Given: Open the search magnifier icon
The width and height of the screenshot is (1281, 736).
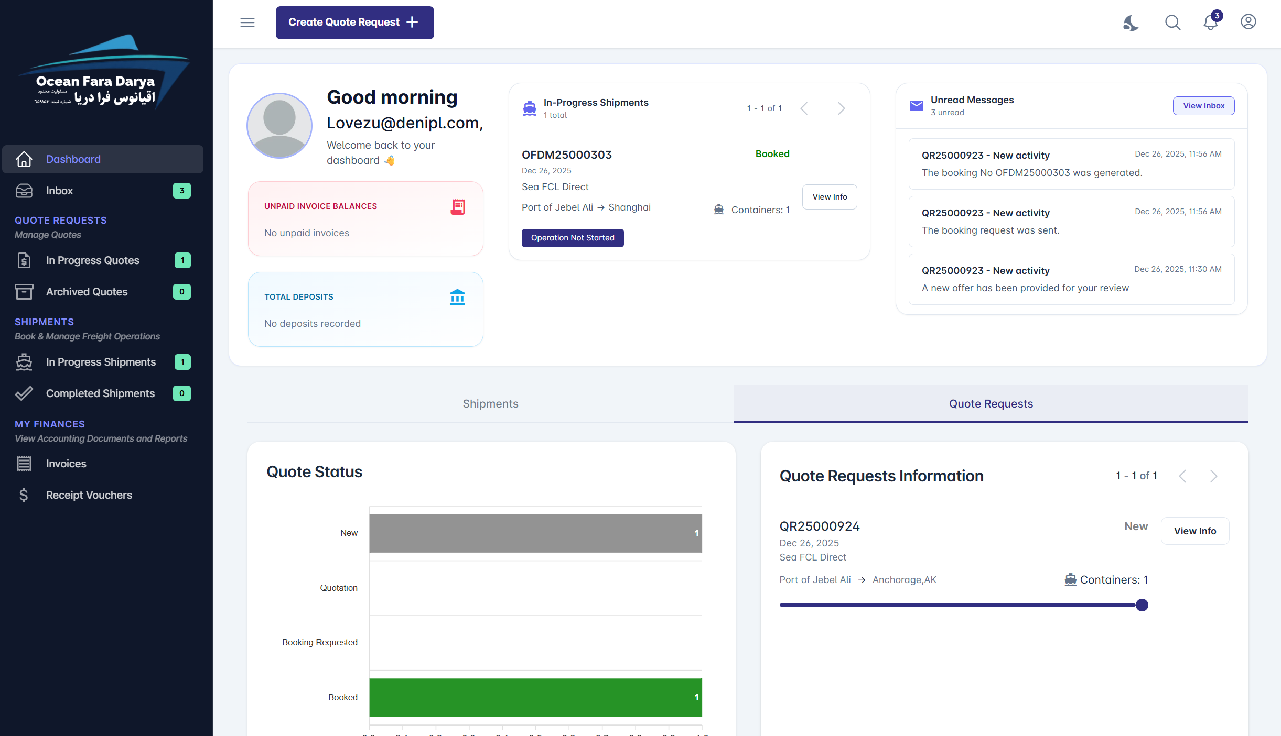Looking at the screenshot, I should [1172, 23].
